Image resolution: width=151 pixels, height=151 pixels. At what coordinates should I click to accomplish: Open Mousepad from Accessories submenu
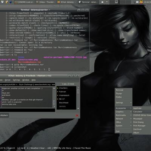click(x=142, y=119)
